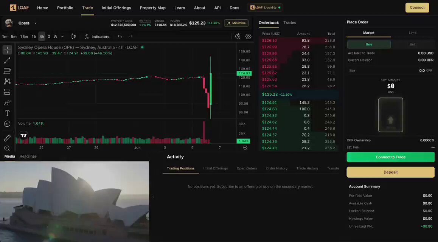438x242 pixels.
Task: Open the Indicators panel
Action: [97, 37]
